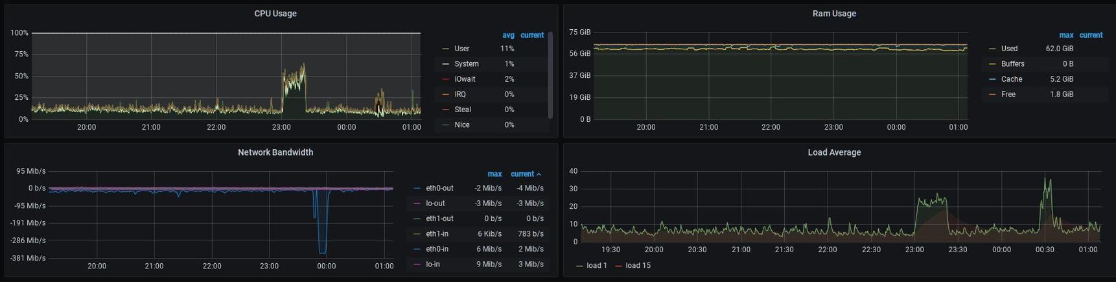This screenshot has height=282, width=1116.
Task: Click the load 1 series color line icon
Action: point(579,266)
